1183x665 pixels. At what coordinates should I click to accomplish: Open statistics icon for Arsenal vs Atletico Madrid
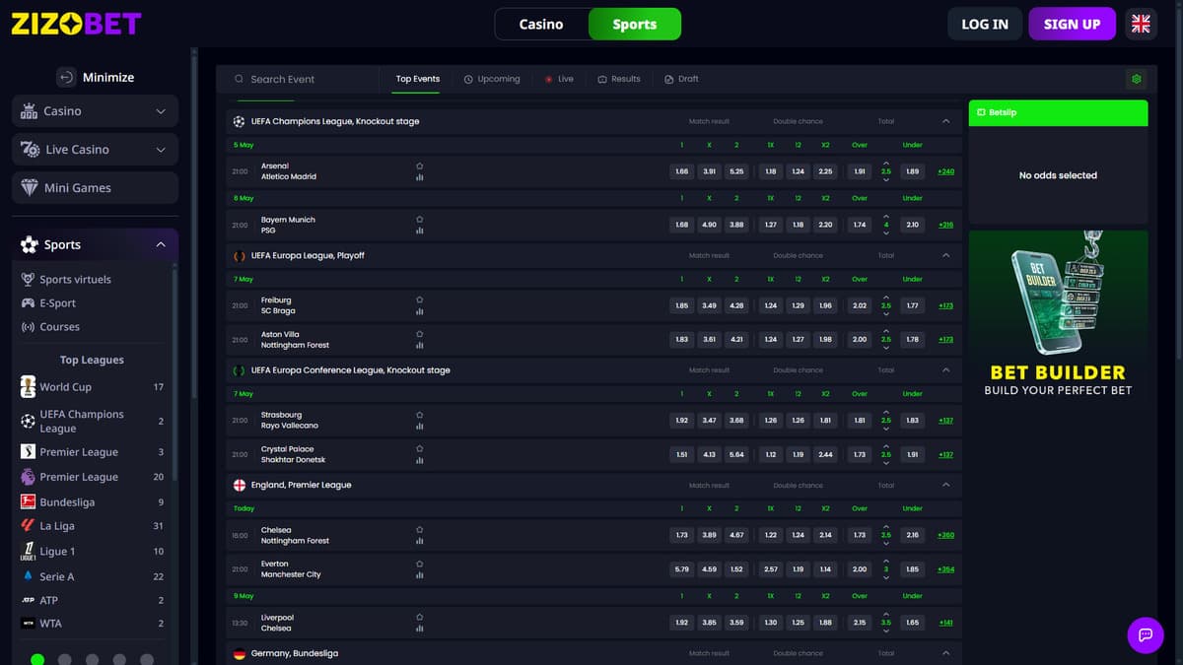[x=420, y=178]
